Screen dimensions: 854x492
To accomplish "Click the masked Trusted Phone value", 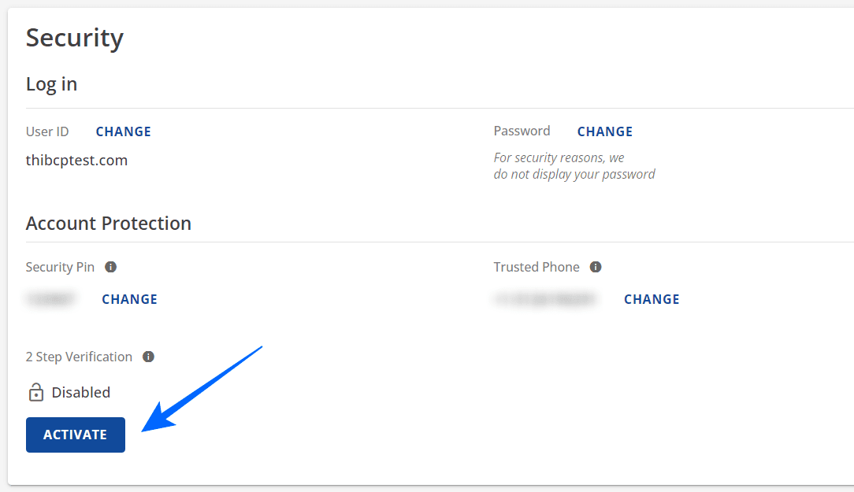I will pos(544,299).
